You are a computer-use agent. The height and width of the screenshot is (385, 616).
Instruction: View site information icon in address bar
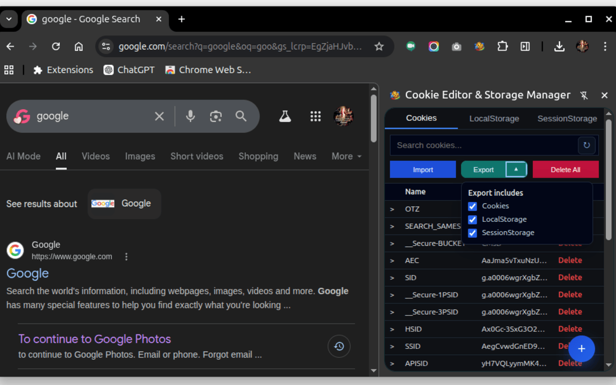point(106,47)
